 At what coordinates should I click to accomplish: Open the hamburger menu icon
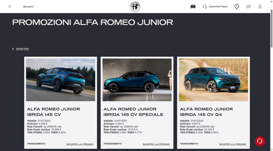10,6
